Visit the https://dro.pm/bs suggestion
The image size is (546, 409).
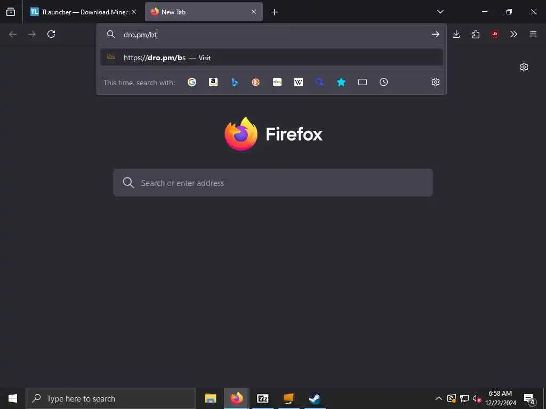pos(271,58)
